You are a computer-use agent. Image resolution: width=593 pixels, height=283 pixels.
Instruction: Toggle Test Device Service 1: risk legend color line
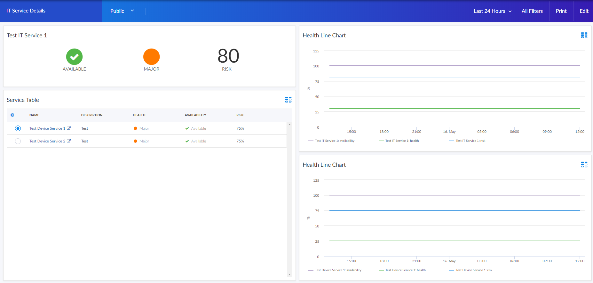coord(452,270)
